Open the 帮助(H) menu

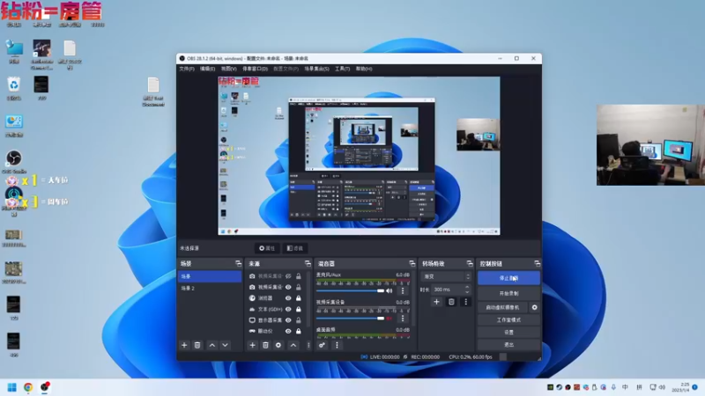364,69
